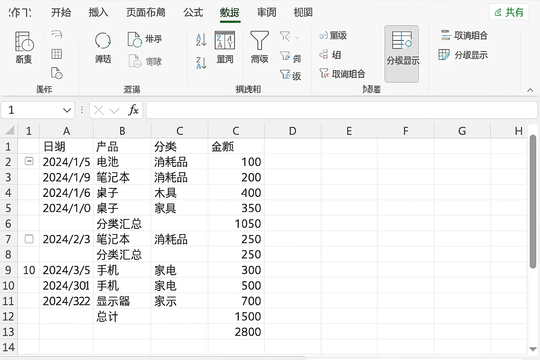Image resolution: width=540 pixels, height=360 pixels.
Task: Collapse the ribbon with the chevron
Action: pyautogui.click(x=530, y=90)
